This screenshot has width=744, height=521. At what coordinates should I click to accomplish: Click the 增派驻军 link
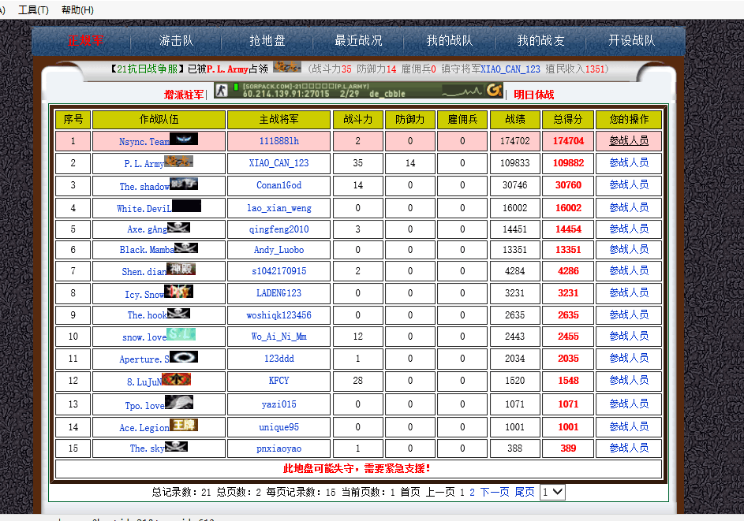[x=183, y=95]
